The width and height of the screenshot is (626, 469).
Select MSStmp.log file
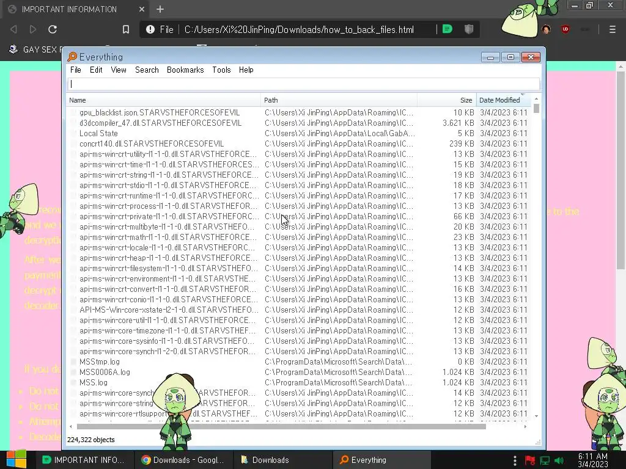[100, 362]
